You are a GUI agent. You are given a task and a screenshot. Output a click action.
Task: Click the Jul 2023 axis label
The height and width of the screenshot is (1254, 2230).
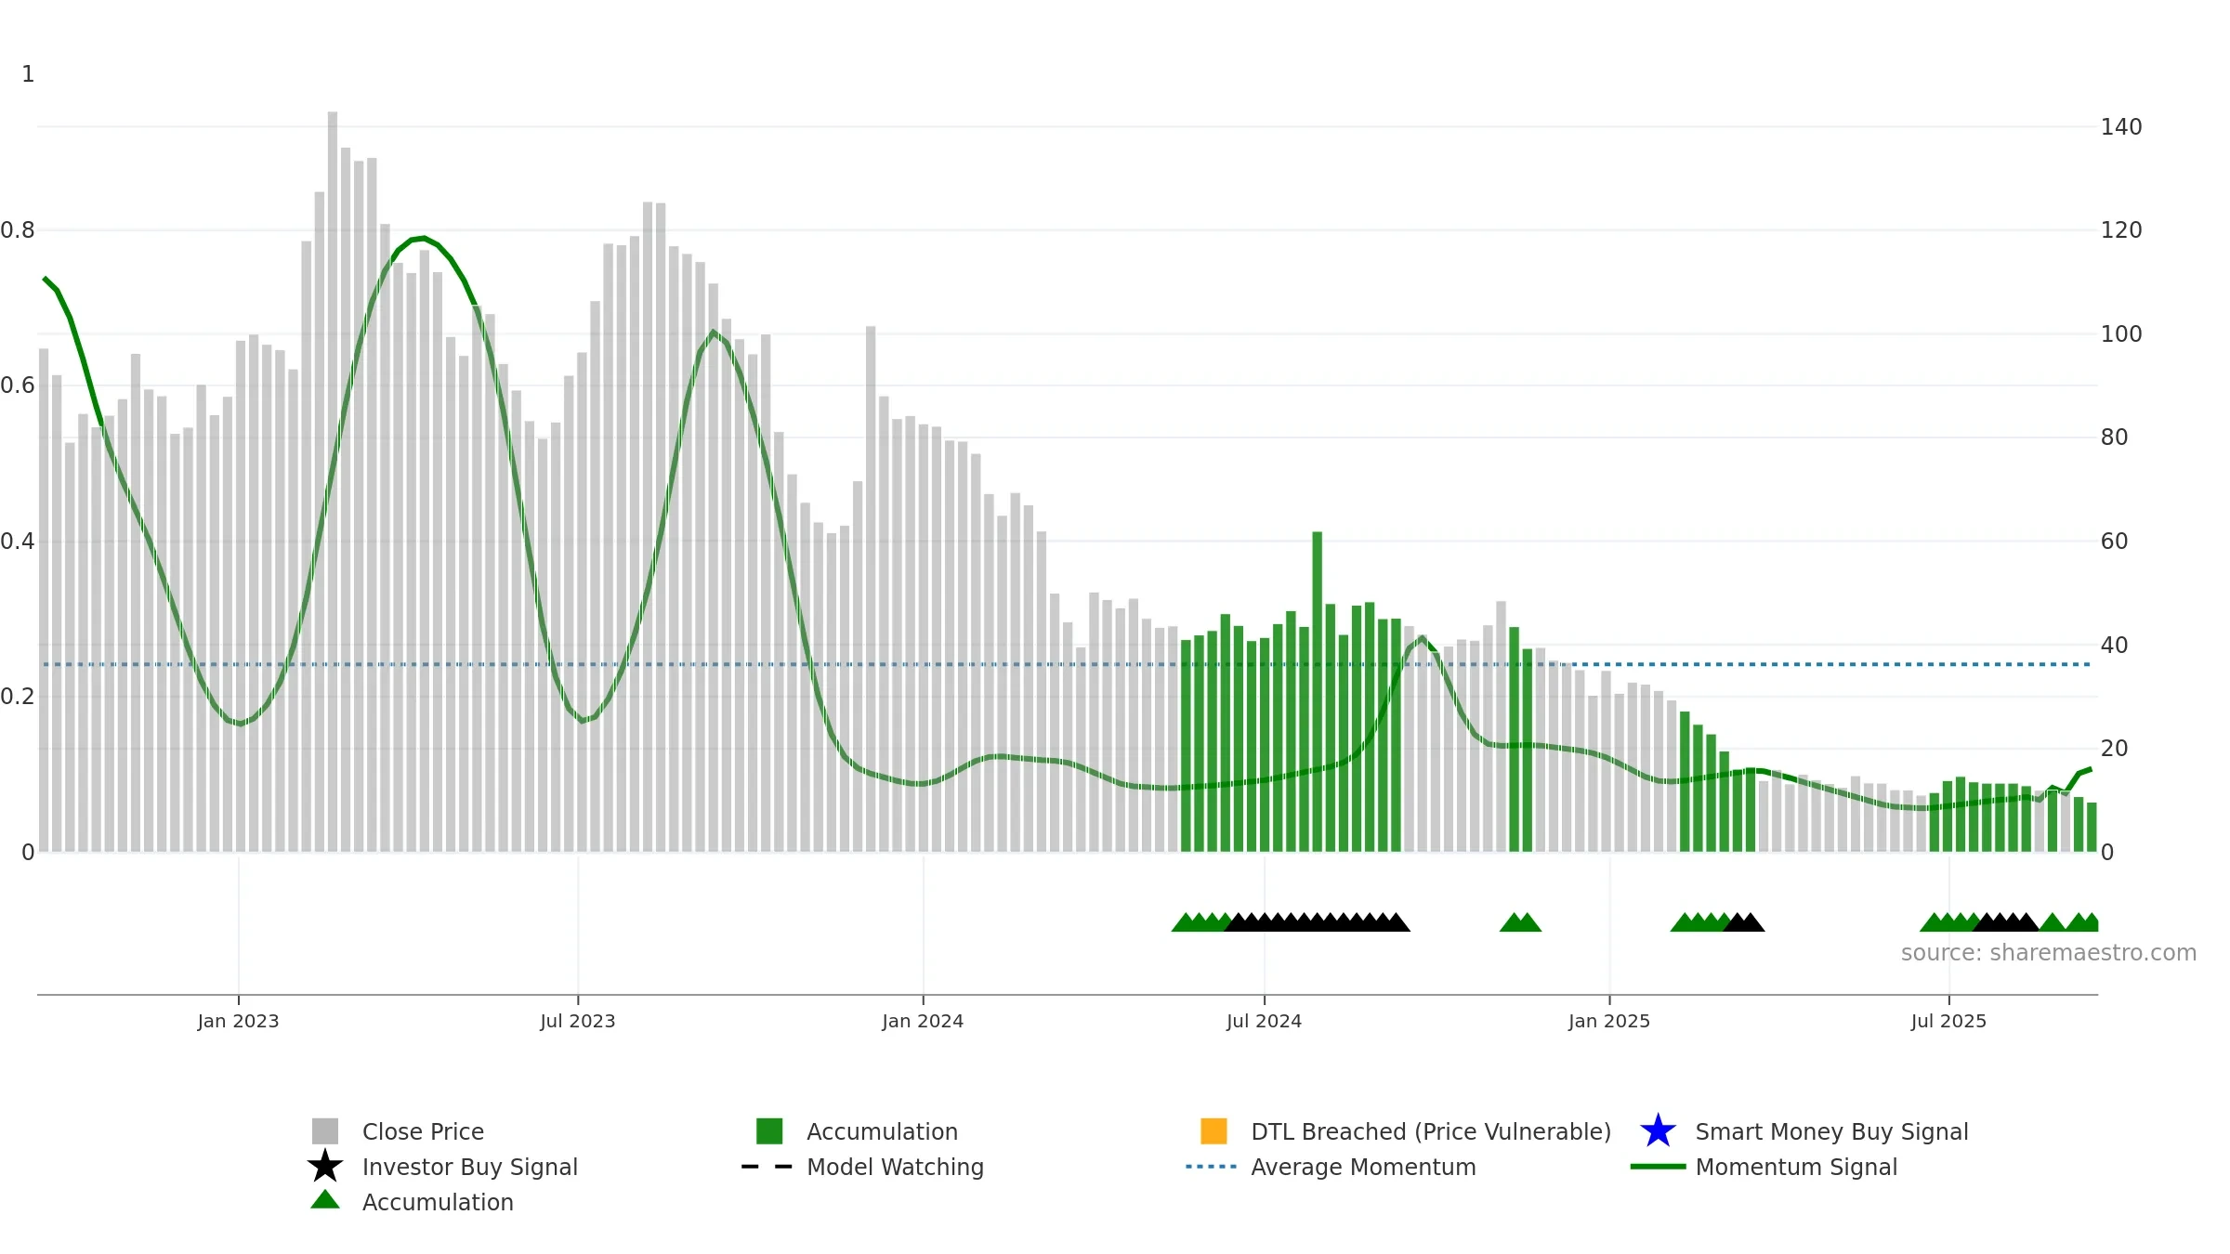click(578, 1022)
